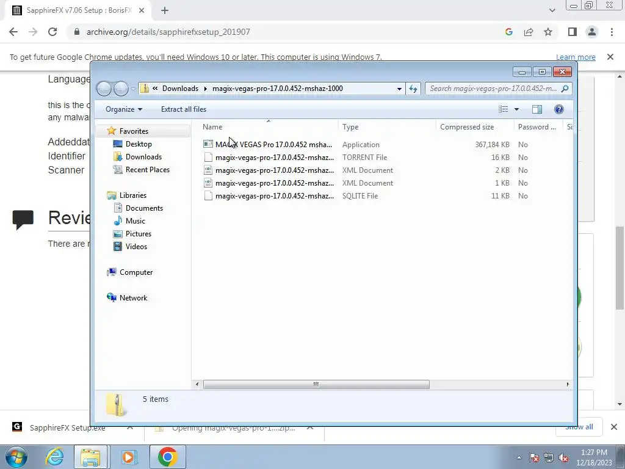625x469 pixels.
Task: Open Chrome profile icon
Action: 592,32
